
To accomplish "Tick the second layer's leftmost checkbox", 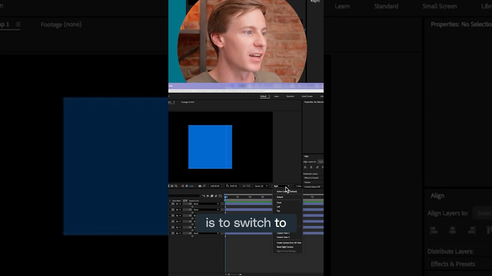I will [170, 210].
